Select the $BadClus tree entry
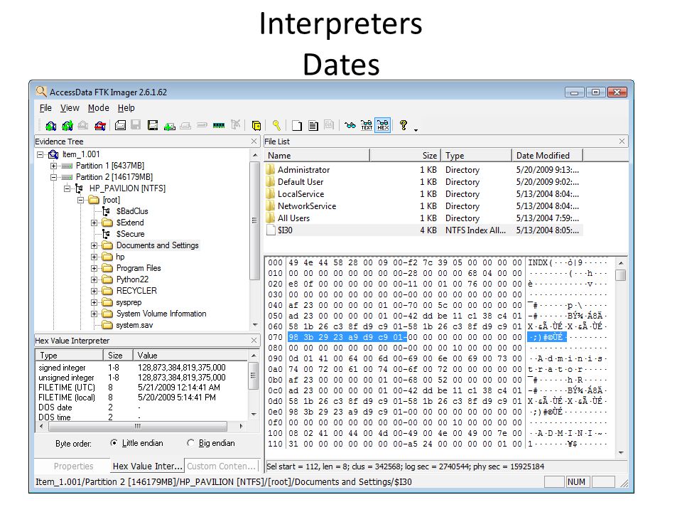Viewport: 682px width, 512px height. point(132,211)
